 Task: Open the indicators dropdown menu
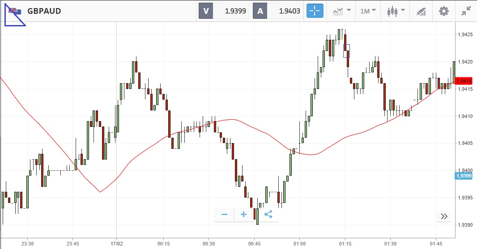pos(341,11)
